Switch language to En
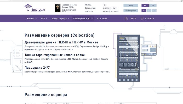 (153, 5)
